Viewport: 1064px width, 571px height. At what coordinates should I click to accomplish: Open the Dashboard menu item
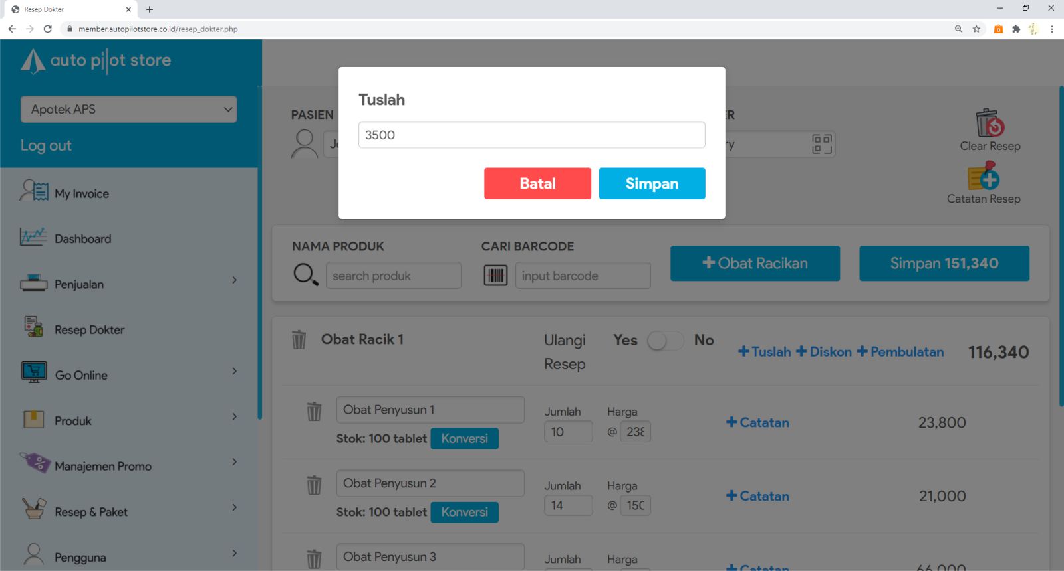click(x=82, y=239)
